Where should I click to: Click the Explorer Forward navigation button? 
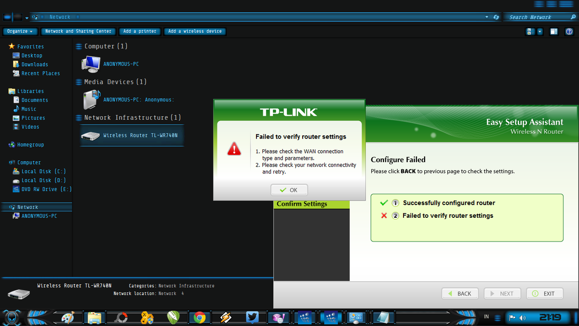pyautogui.click(x=18, y=17)
